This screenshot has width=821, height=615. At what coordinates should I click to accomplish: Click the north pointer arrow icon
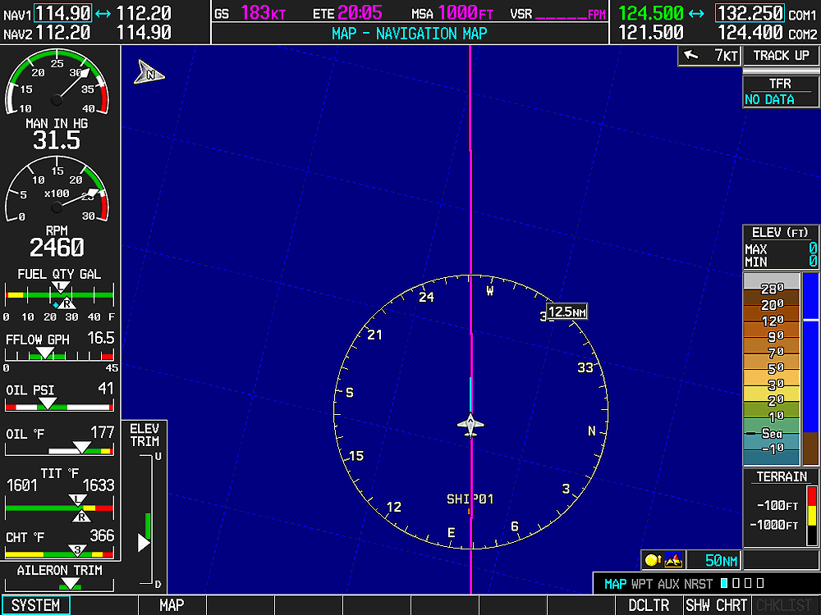click(x=149, y=73)
